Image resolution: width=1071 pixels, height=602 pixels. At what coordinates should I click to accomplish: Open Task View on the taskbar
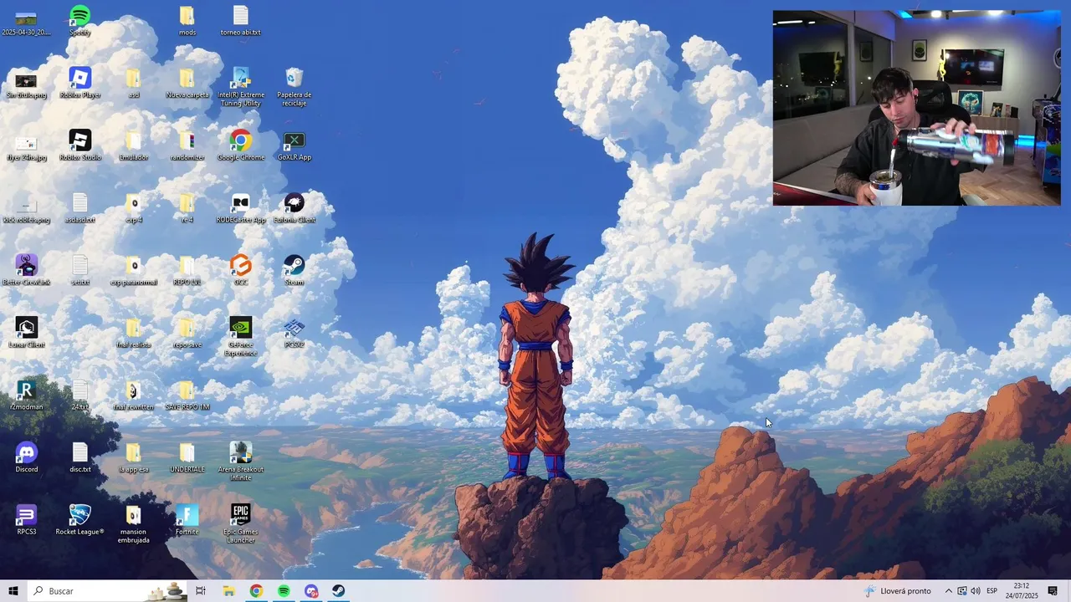pos(201,591)
